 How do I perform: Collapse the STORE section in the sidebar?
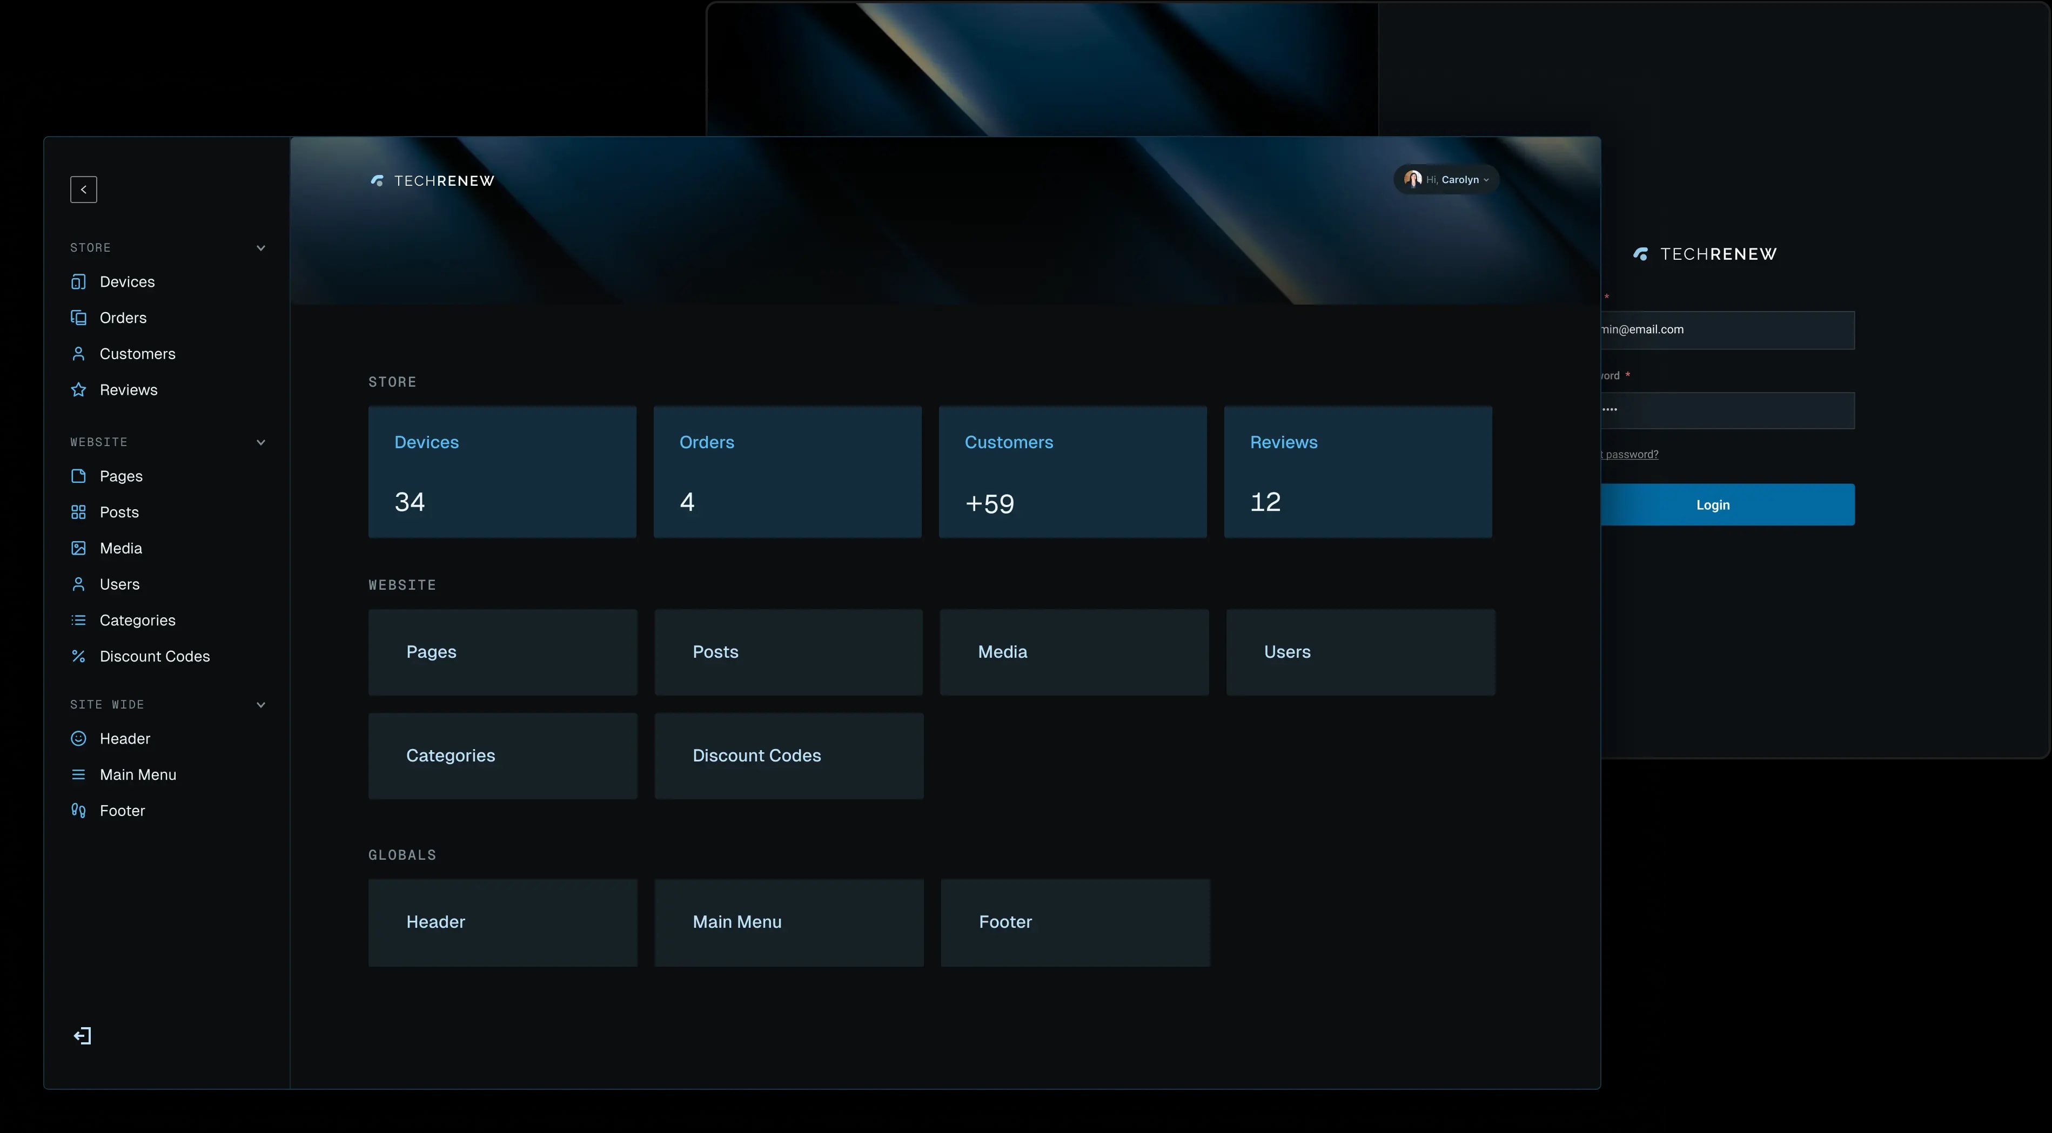[x=261, y=248]
